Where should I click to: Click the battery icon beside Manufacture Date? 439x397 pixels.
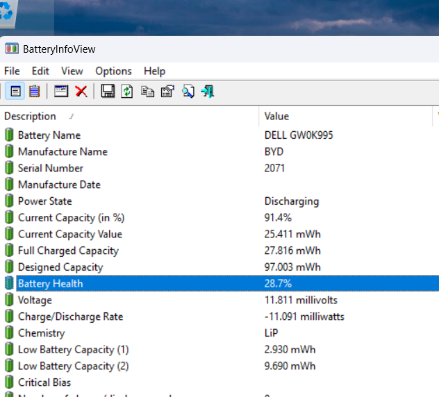coord(9,185)
